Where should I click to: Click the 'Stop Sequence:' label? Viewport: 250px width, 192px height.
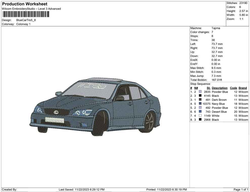(201, 84)
